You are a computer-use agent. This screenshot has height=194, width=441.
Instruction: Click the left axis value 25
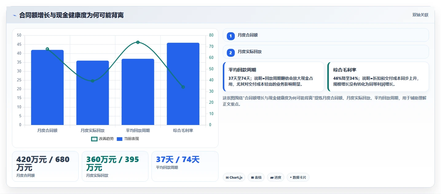[x=19, y=80]
